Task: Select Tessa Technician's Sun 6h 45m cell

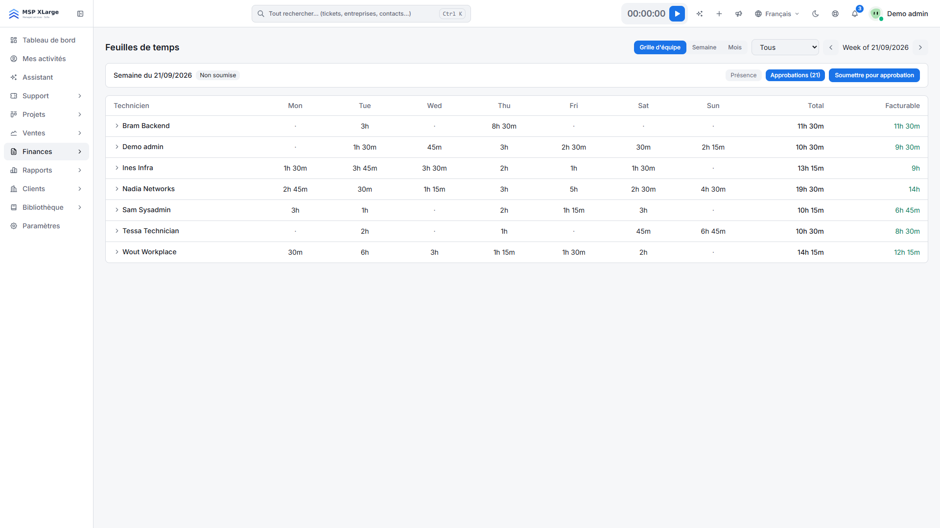Action: 713,231
